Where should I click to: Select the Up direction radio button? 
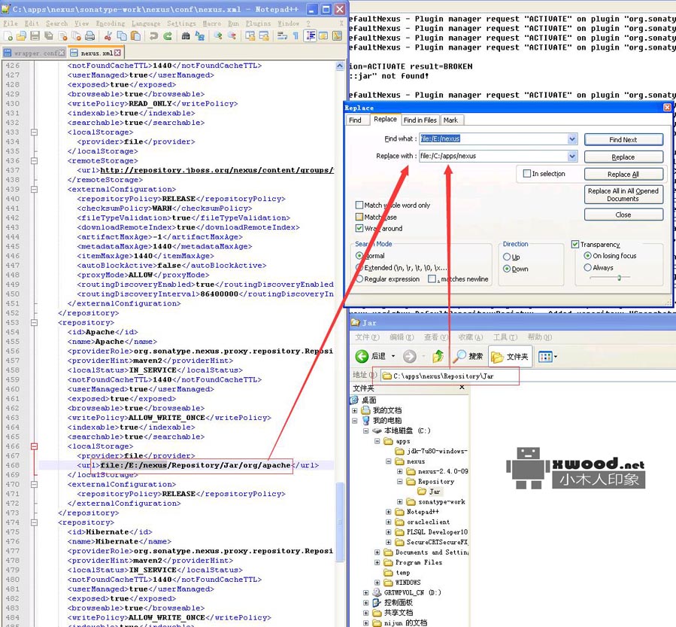coord(507,257)
